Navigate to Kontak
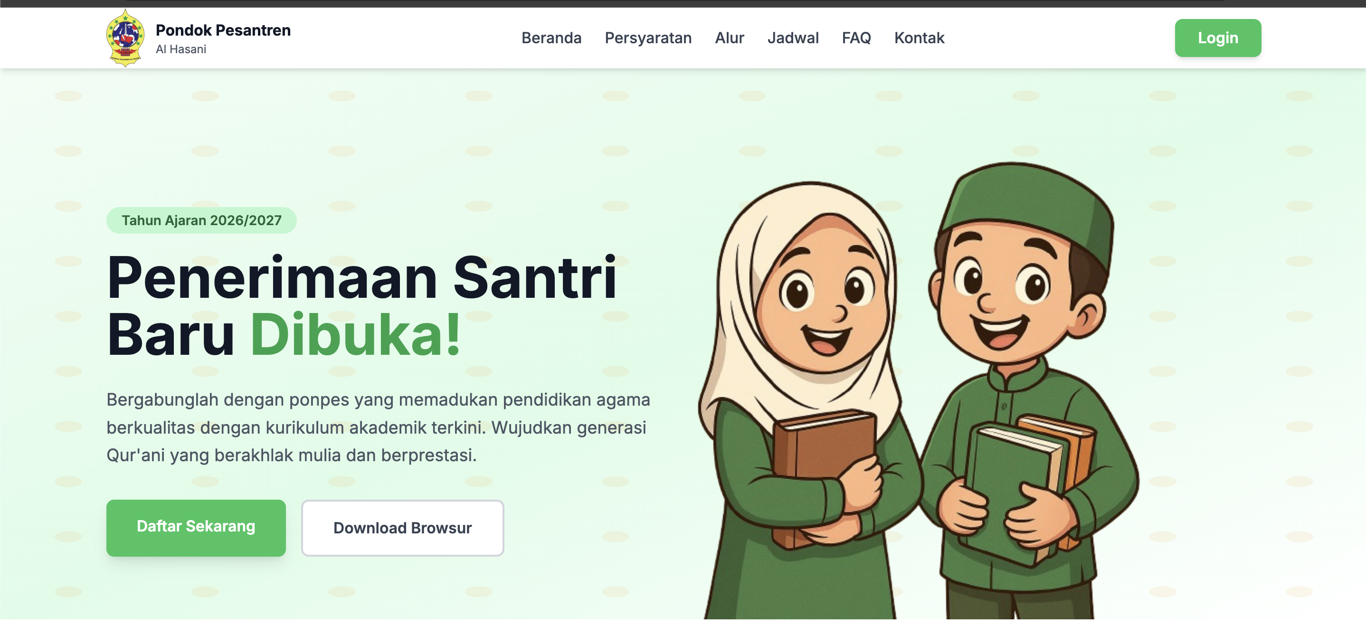 (x=919, y=38)
